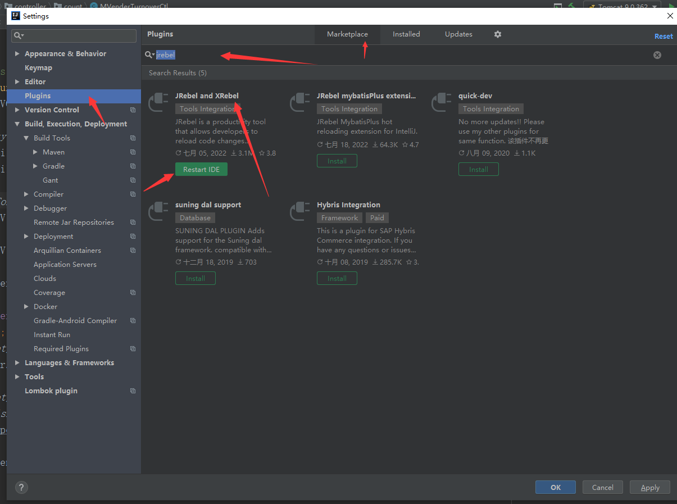Expand the Languages & Frameworks section
677x504 pixels.
(17, 363)
